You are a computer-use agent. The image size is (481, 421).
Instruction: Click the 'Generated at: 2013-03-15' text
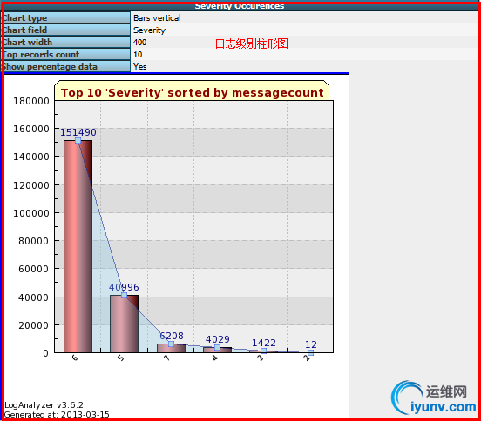coord(57,415)
